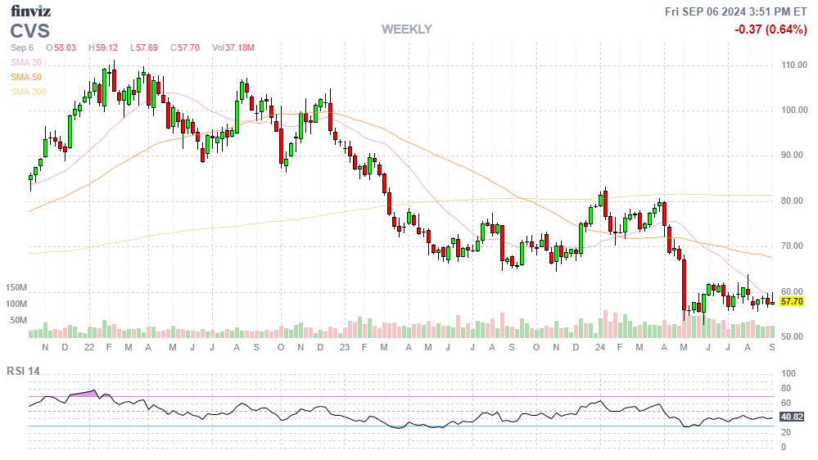Click the '22' year marker on time axis

88,348
